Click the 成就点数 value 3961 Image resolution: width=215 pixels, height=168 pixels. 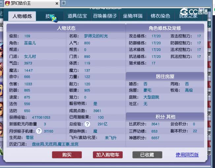point(97,111)
